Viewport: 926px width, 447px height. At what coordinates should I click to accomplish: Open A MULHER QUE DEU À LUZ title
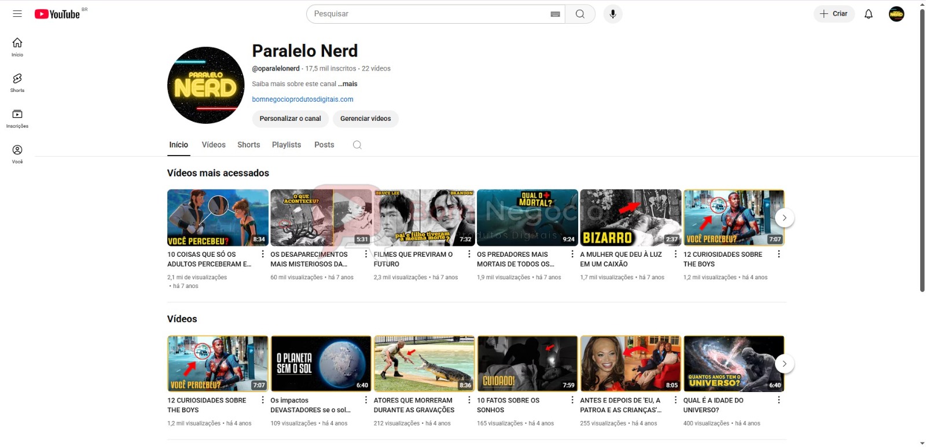[621, 259]
